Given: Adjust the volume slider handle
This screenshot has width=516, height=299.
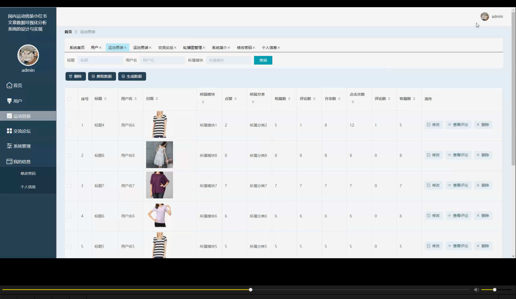Looking at the screenshot, I should (x=495, y=289).
